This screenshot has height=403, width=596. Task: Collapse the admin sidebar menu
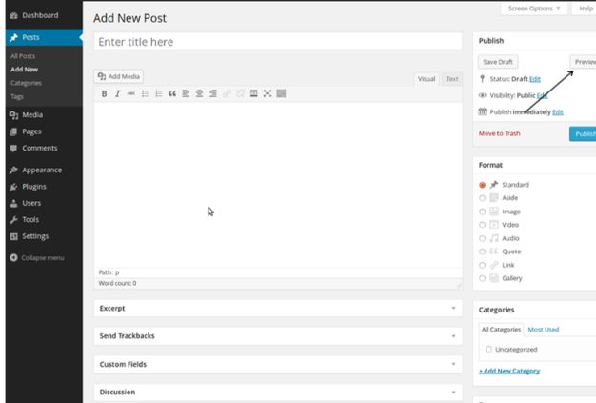point(37,258)
